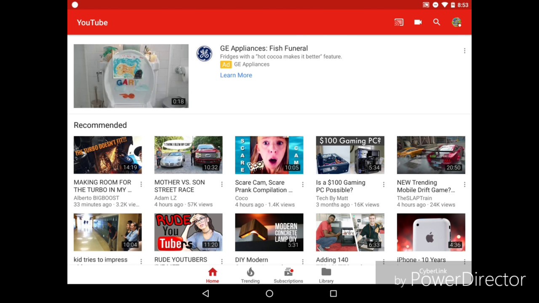Play the Modern Concrete Lamp DIY thumbnail
This screenshot has height=303, width=539.
[x=269, y=232]
